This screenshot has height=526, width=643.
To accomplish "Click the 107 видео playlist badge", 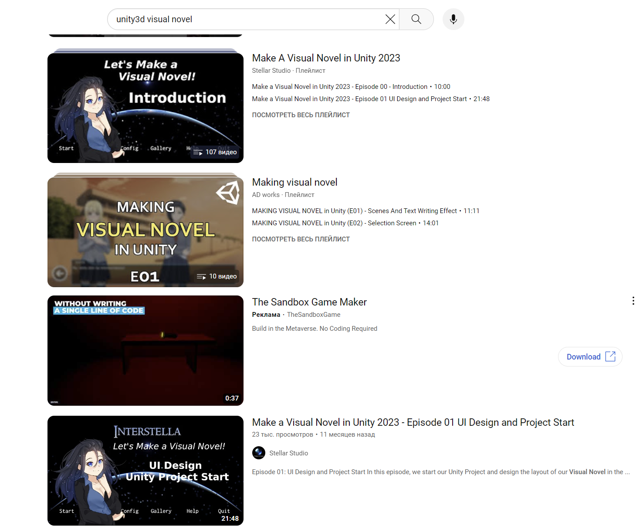I will coord(215,152).
